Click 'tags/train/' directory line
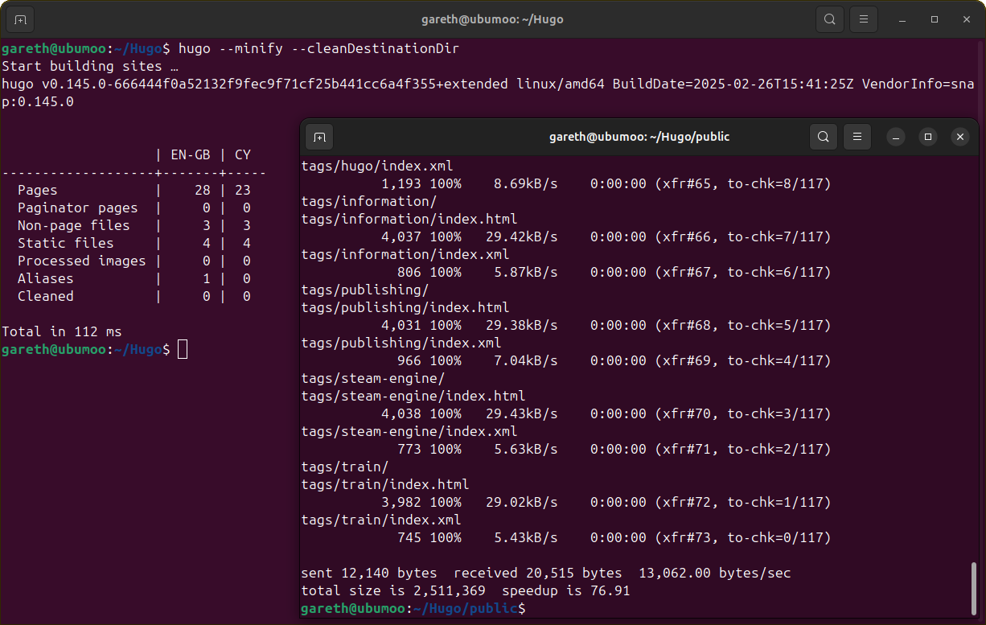The height and width of the screenshot is (625, 986). point(345,467)
